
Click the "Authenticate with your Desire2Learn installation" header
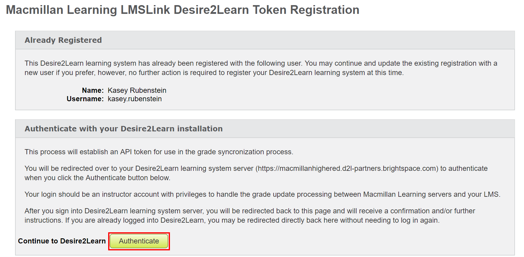124,128
